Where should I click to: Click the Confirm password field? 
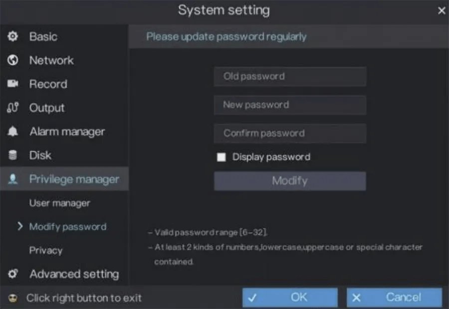[x=290, y=133]
